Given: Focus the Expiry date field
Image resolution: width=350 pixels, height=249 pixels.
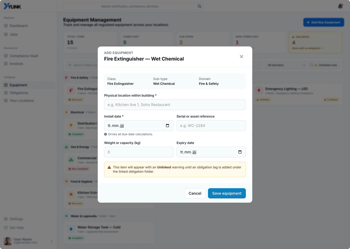Looking at the screenshot, I should pyautogui.click(x=211, y=152).
